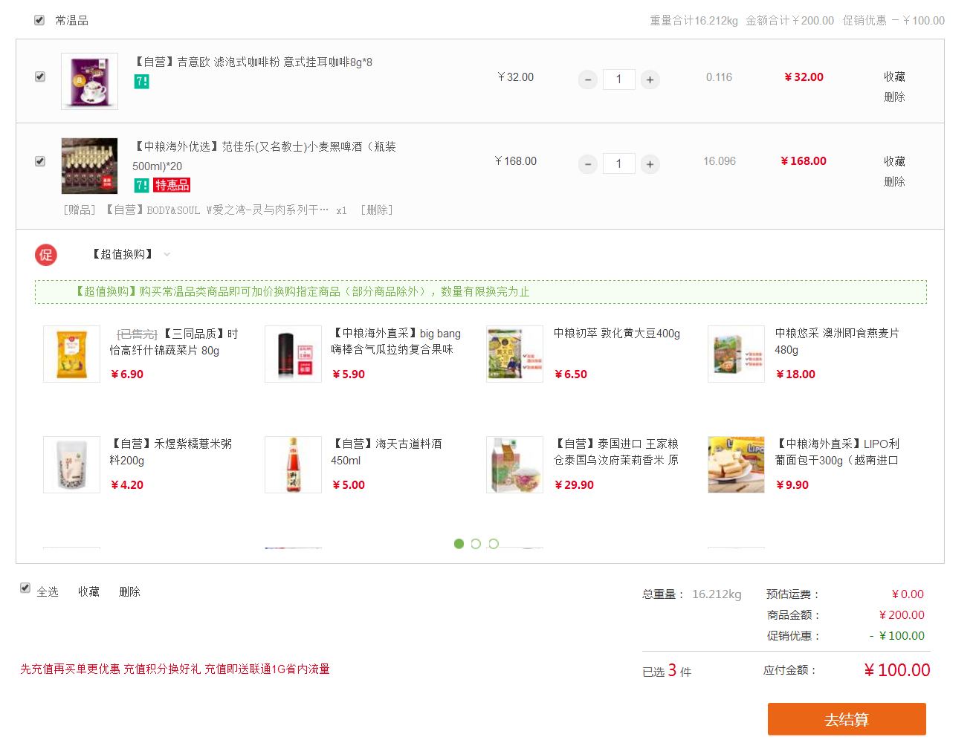Open 禾煜紫糯薏米粥料200g title

[171, 452]
